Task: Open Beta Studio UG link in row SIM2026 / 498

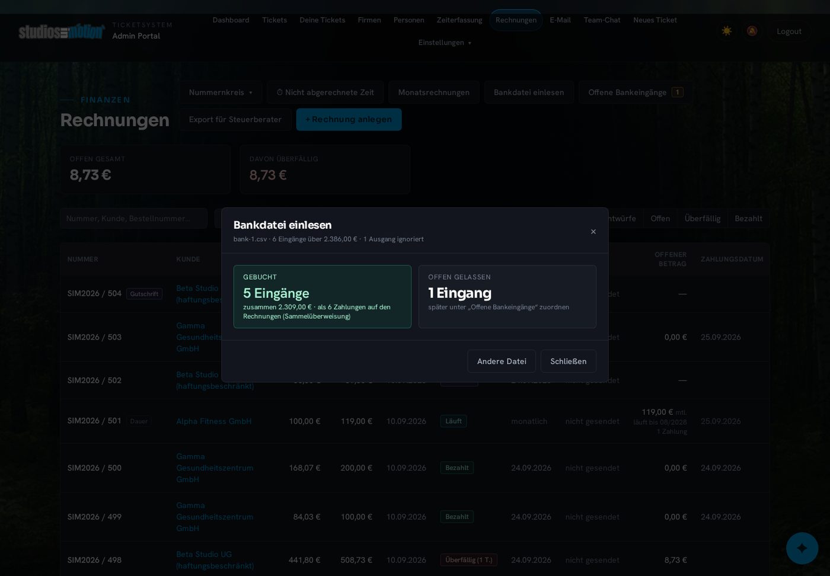Action: (215, 560)
